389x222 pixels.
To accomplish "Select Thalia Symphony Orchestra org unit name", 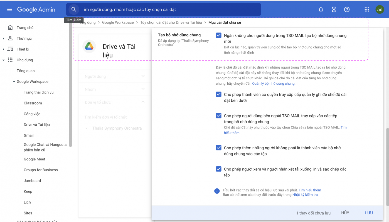I will pyautogui.click(x=117, y=128).
